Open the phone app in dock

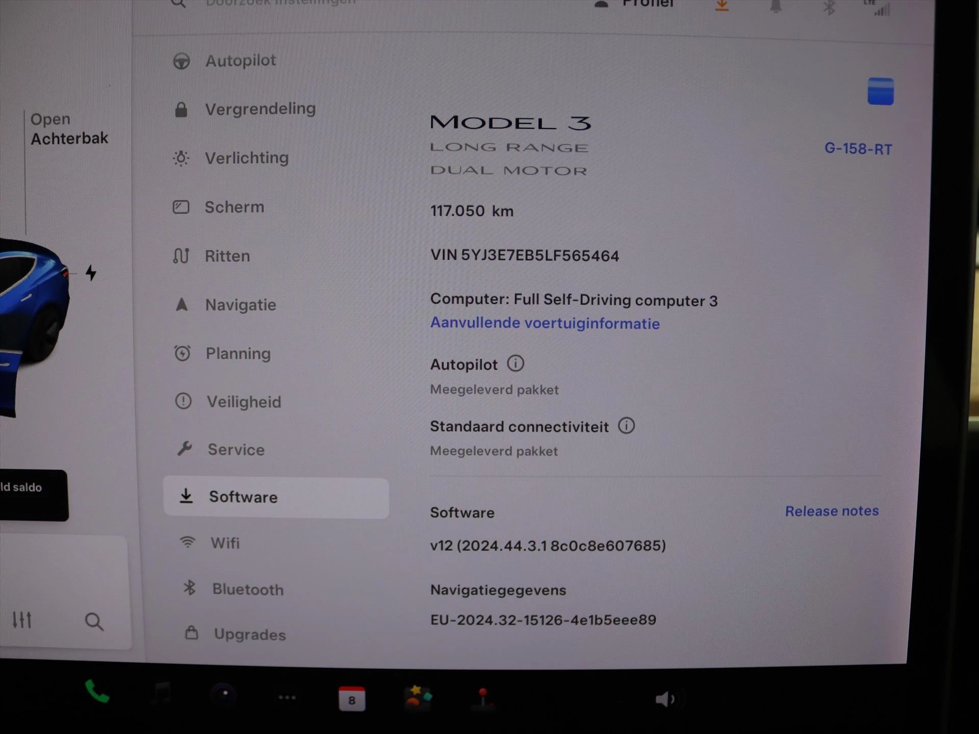tap(97, 692)
